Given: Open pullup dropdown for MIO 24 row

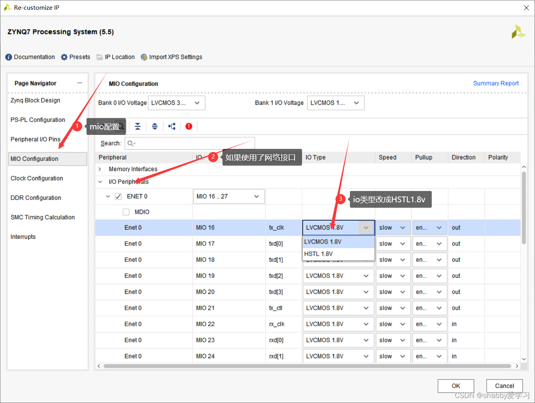Looking at the screenshot, I should 429,356.
